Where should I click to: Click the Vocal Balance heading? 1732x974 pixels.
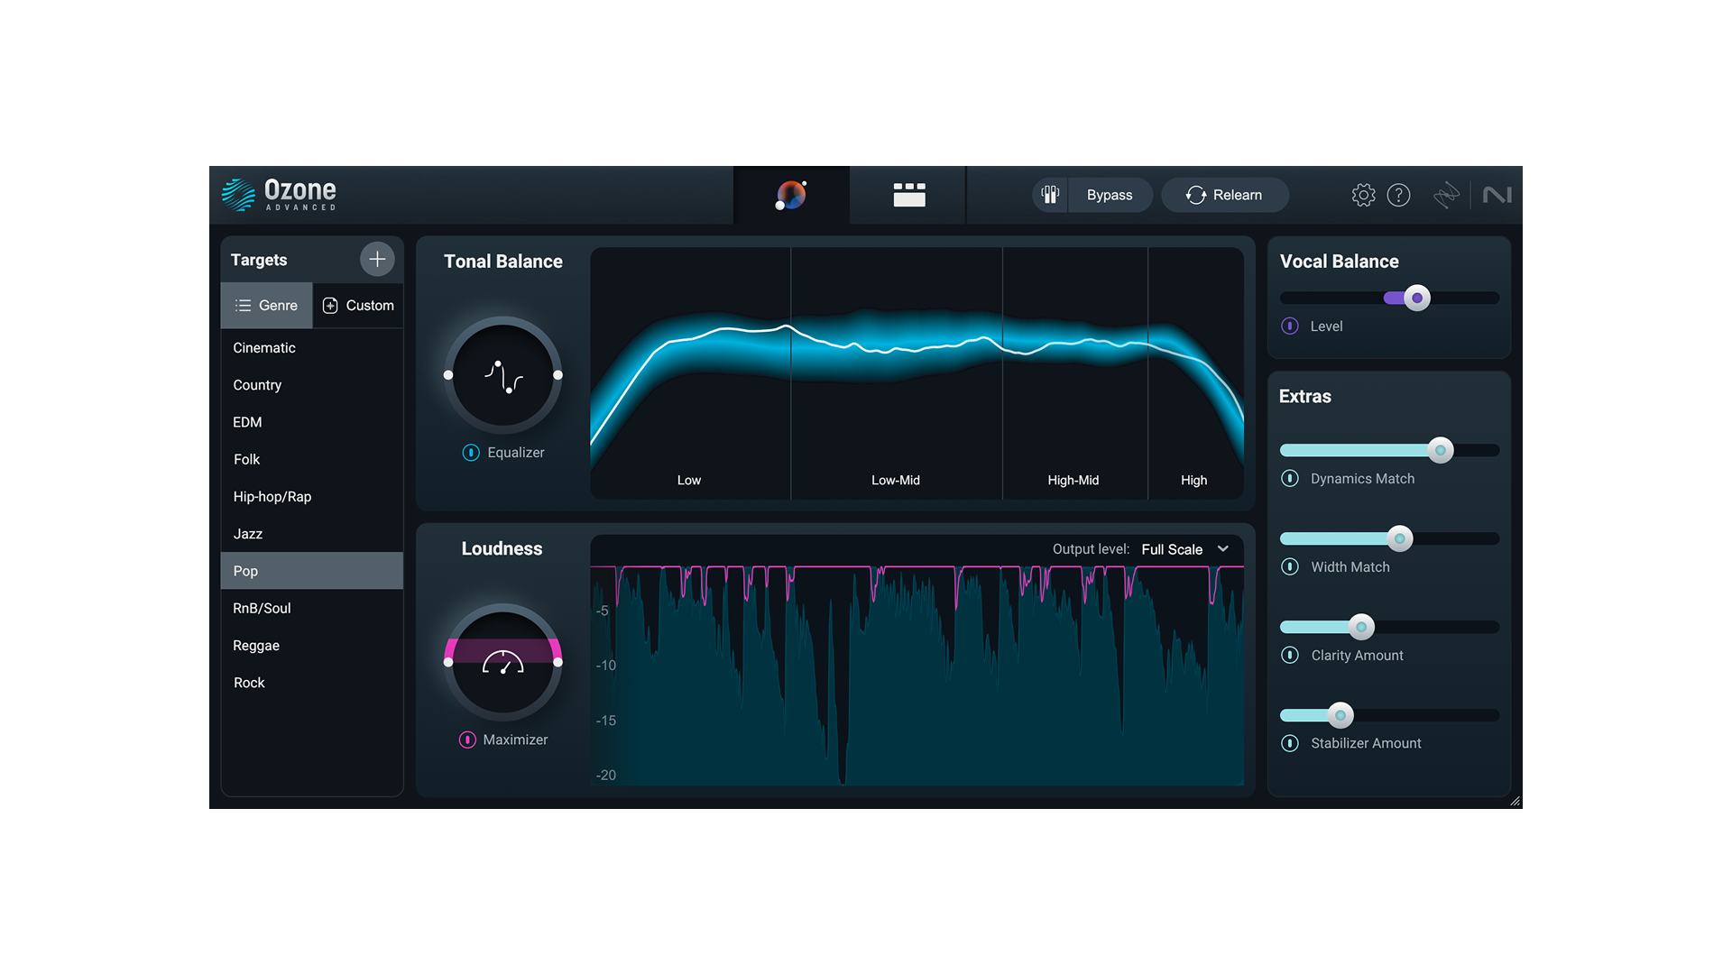1339,262
